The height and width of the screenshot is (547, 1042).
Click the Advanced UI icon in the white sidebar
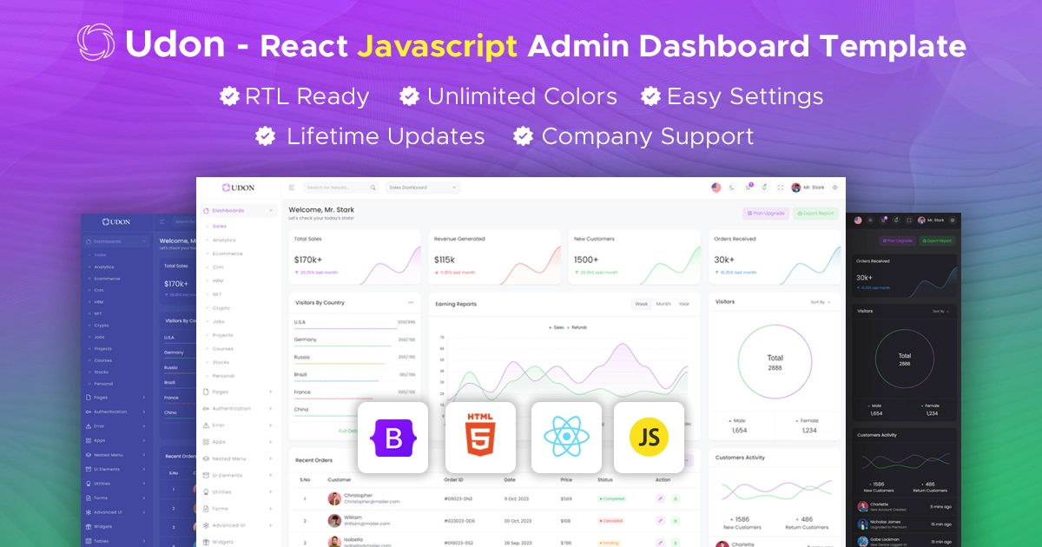tap(206, 525)
